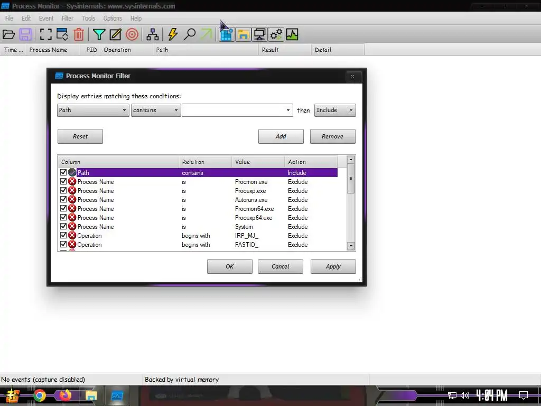This screenshot has width=541, height=406.
Task: Uncheck the Path contains filter checkbox
Action: point(63,172)
